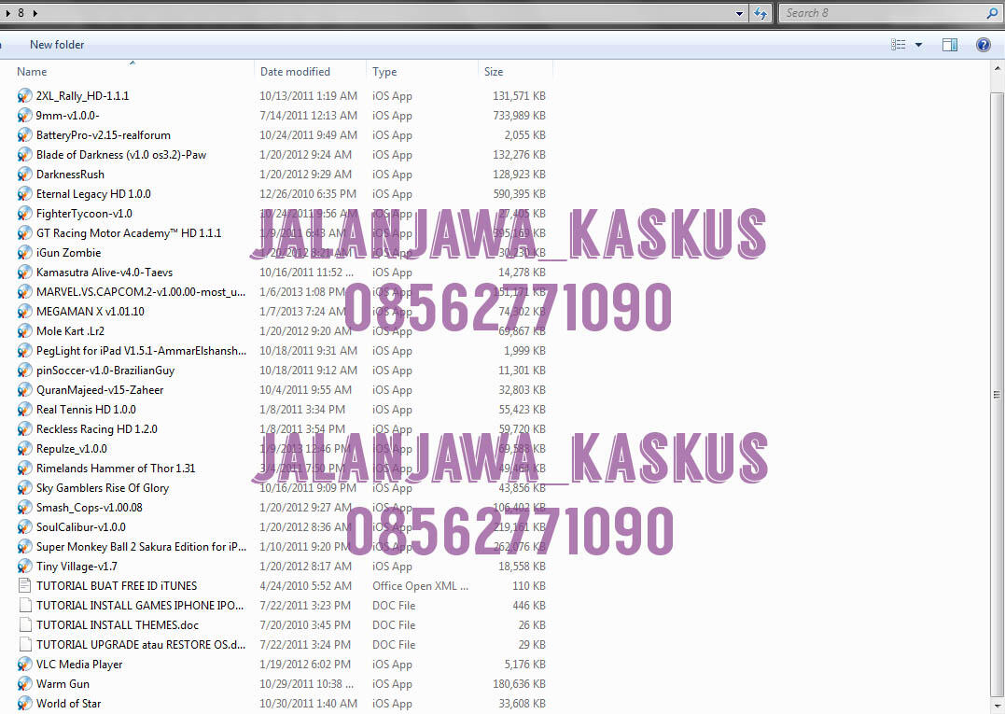The image size is (1005, 714).
Task: Click the TUTORIAL BUAT FREE ID iTUNES document icon
Action: pyautogui.click(x=24, y=586)
